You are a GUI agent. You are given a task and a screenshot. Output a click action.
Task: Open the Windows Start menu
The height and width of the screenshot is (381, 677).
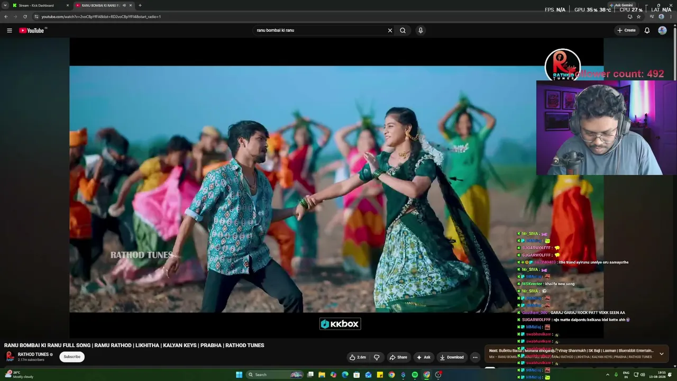coord(239,375)
